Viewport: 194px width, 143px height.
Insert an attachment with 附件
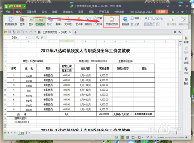98,24
